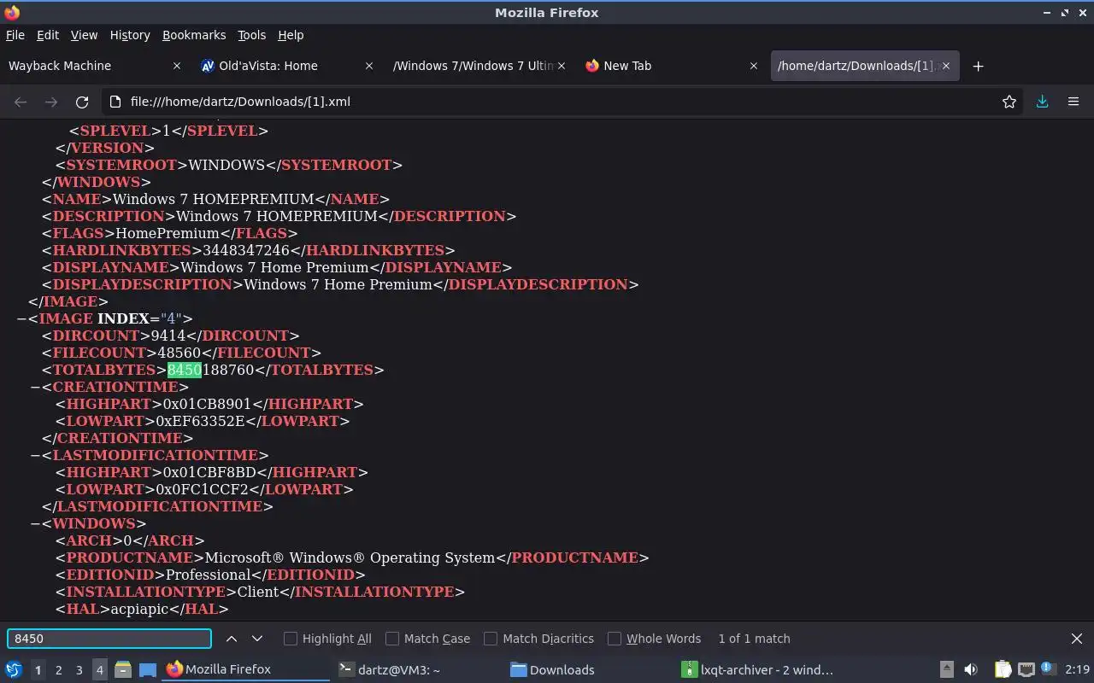Enable the Highlight All checkbox

(x=291, y=639)
